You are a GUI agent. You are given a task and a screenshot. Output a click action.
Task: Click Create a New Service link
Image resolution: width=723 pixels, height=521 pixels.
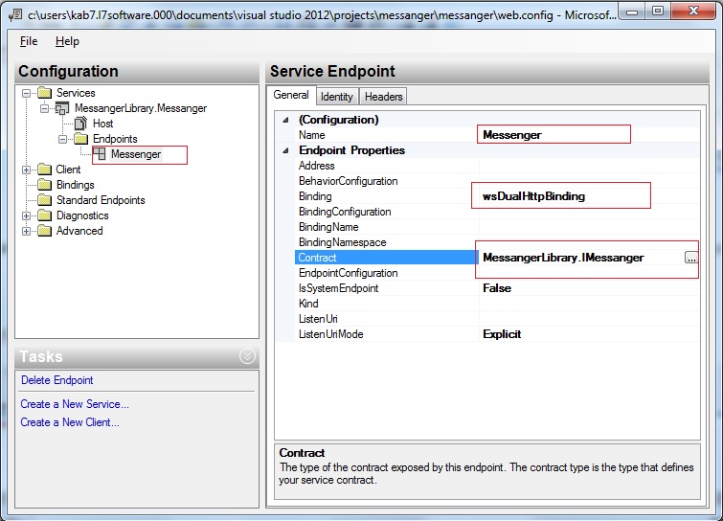(x=75, y=404)
